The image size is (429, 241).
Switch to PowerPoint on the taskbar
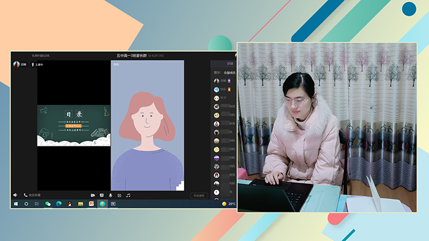coord(91,204)
